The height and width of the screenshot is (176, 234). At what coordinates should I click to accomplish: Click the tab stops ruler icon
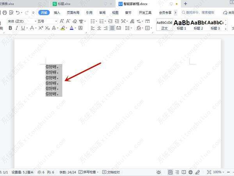(147, 21)
